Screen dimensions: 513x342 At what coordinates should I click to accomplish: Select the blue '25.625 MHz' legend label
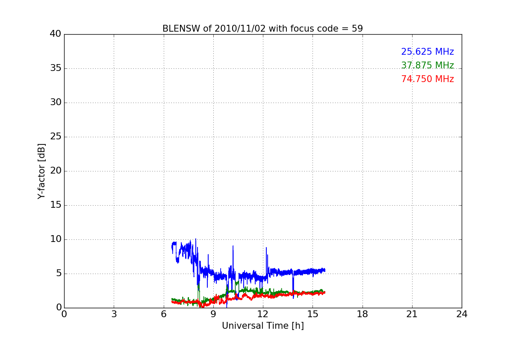click(x=427, y=52)
